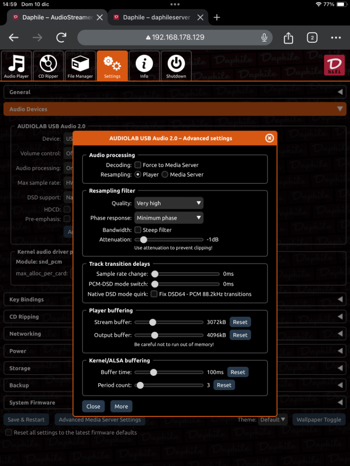Expand the General settings section
The image size is (350, 466).
click(175, 92)
